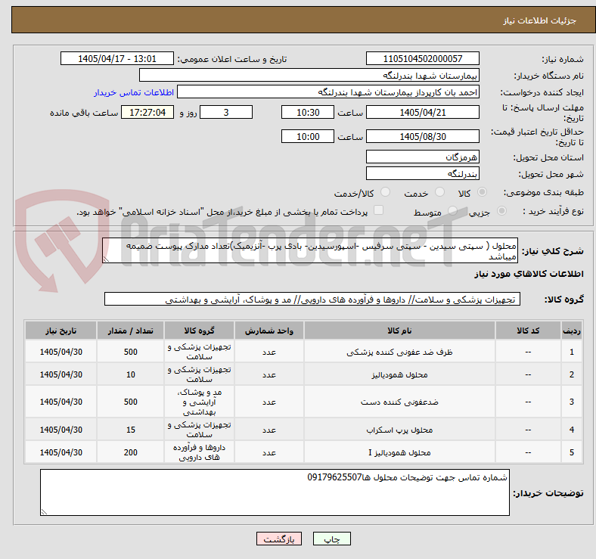Click quantity 10 in the محلول همودیالیز row

pyautogui.click(x=130, y=374)
